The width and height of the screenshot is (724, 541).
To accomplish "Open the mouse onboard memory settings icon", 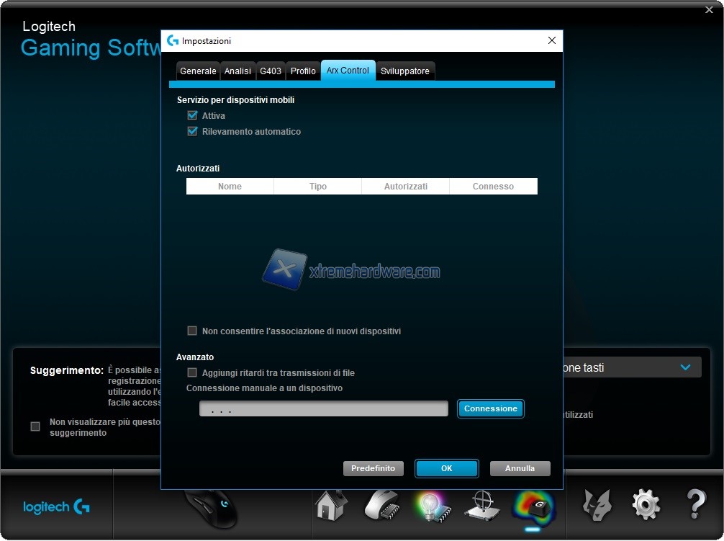I will (x=381, y=504).
